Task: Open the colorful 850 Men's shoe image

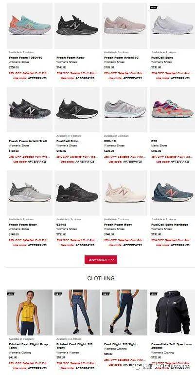Action: pyautogui.click(x=172, y=109)
